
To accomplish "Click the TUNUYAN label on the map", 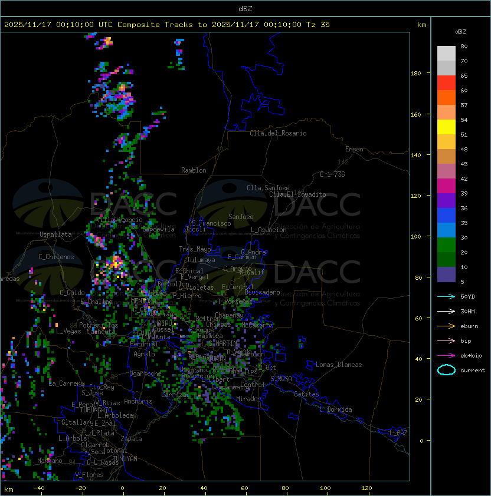I will [125, 459].
